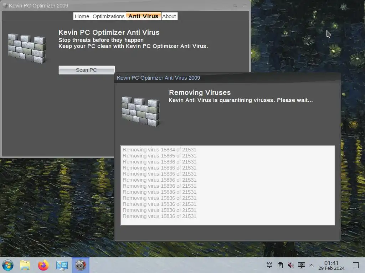Screen dimensions: 365x273
Task: Open the clock showing 01:41
Action: click(331, 265)
